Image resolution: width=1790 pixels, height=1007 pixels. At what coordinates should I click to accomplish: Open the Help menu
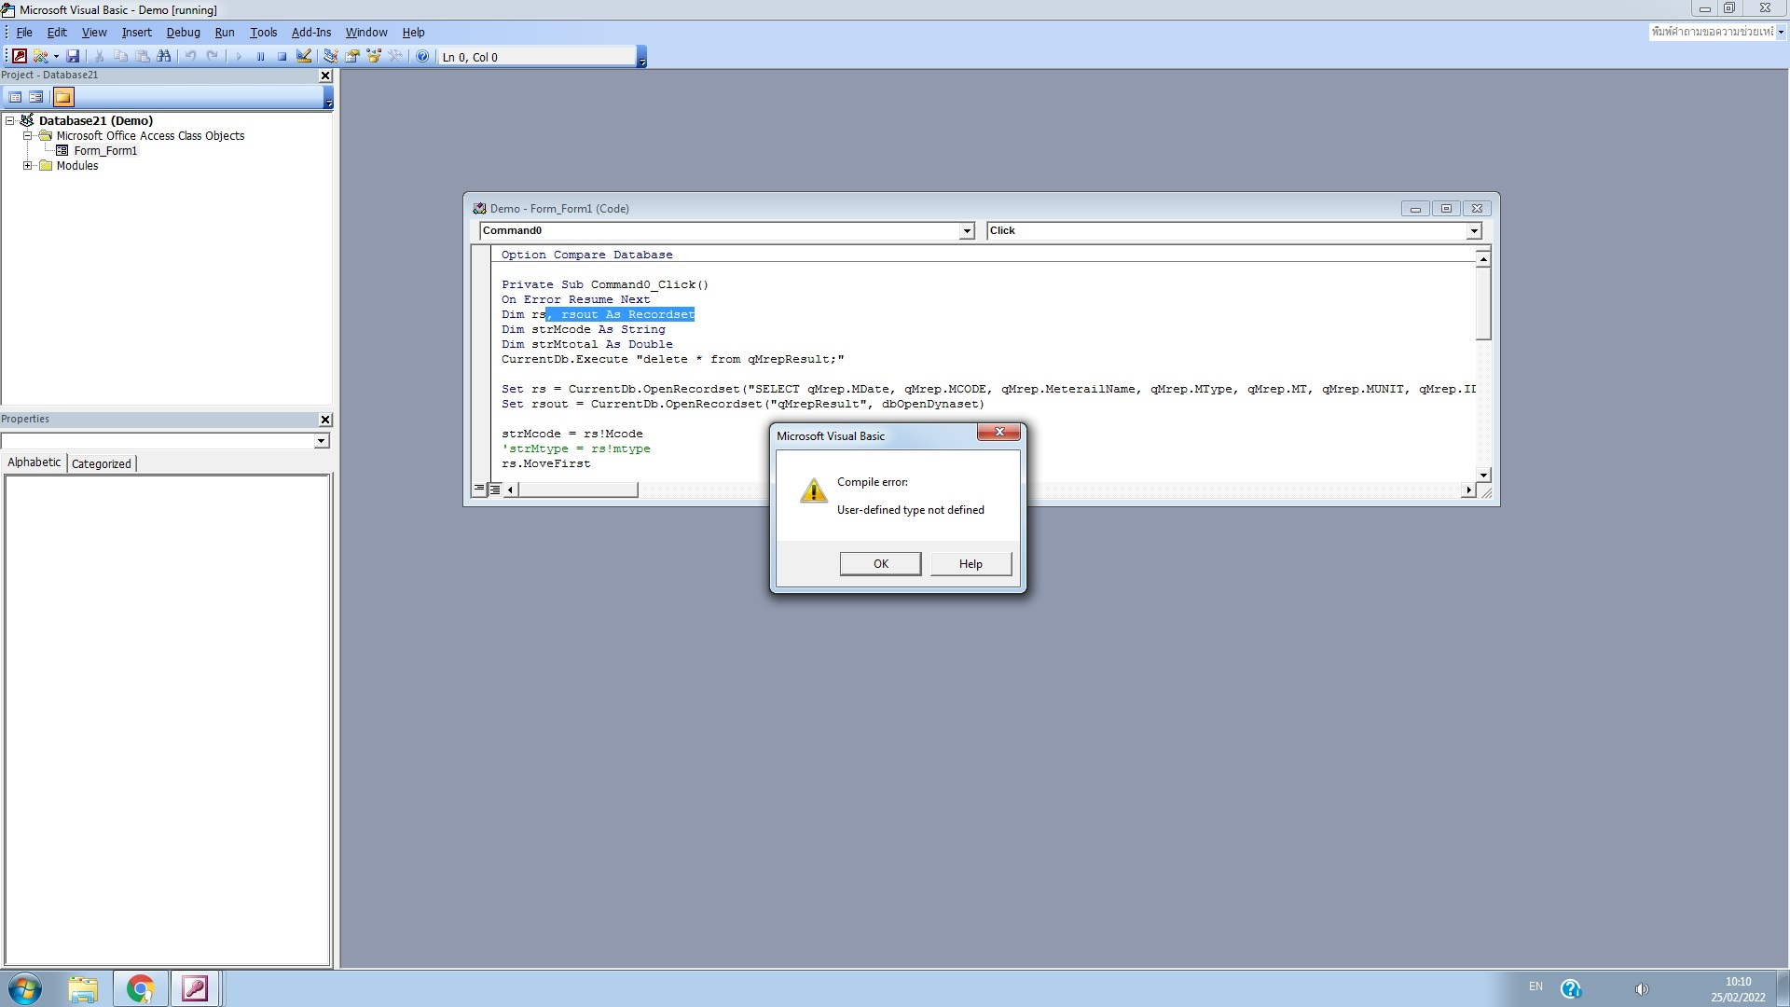point(413,32)
